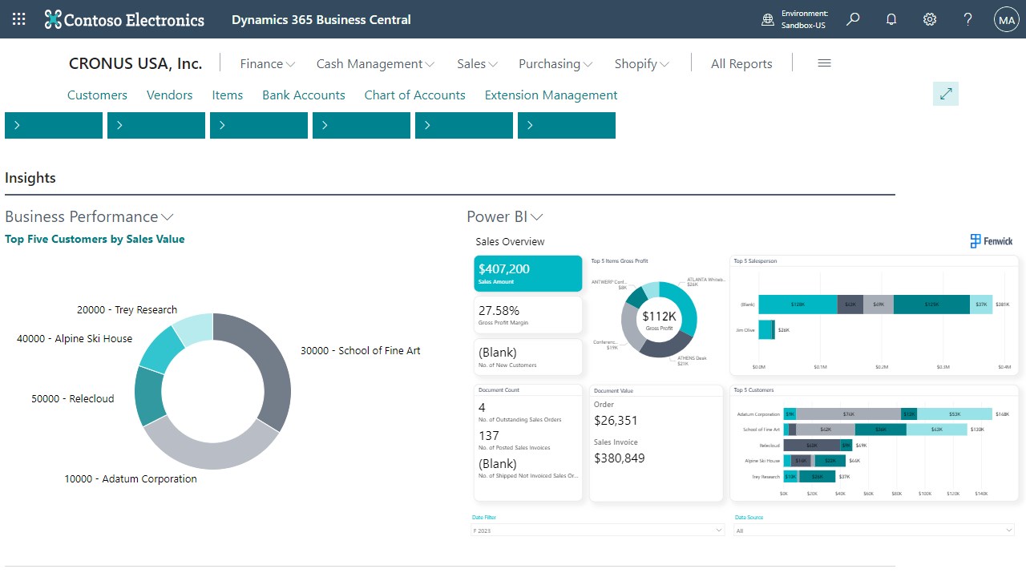The image size is (1026, 577).
Task: Click the Alpine Ski House donut segment
Action: tap(163, 350)
